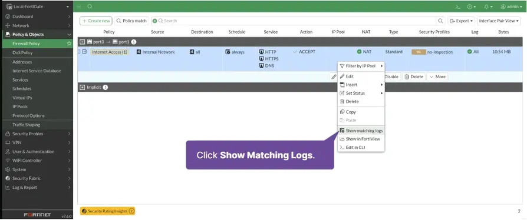Click the 'all' destination address icon
Viewport: 527px width, 220px height.
click(192, 52)
